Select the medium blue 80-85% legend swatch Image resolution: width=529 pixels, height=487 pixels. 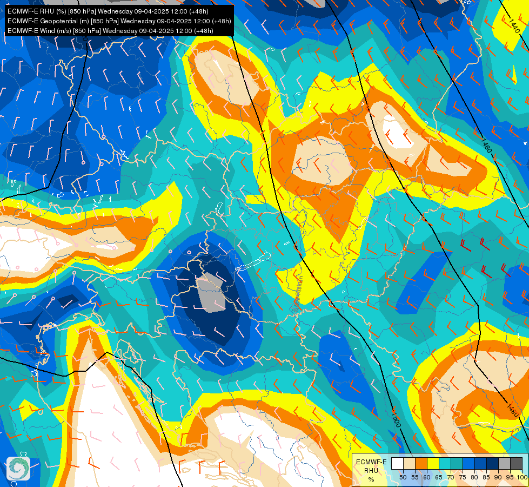coord(481,463)
